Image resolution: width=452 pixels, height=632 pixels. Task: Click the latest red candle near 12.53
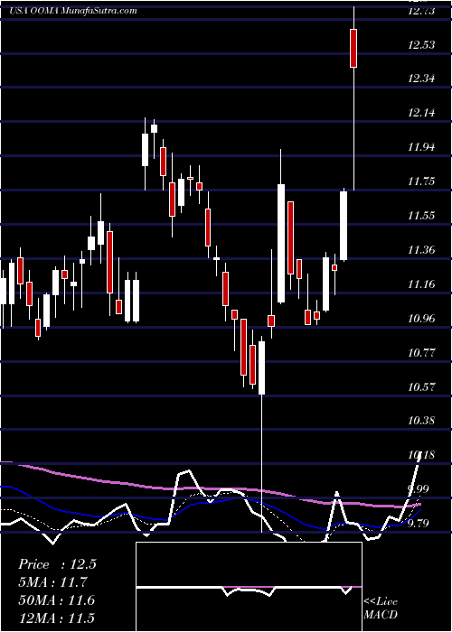354,48
